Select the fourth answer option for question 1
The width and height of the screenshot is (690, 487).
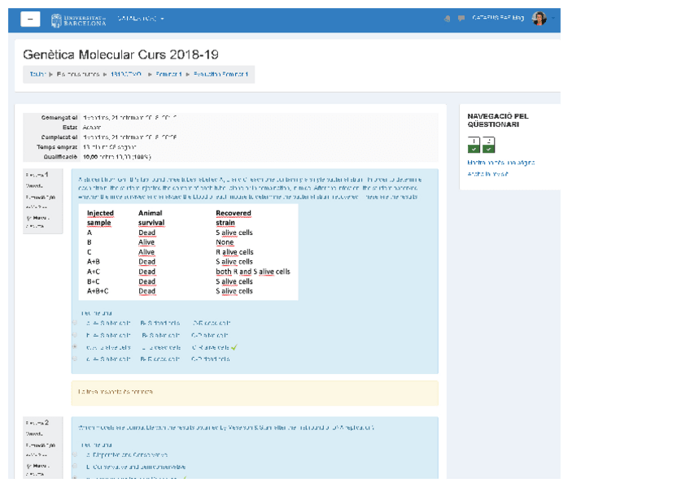[75, 359]
